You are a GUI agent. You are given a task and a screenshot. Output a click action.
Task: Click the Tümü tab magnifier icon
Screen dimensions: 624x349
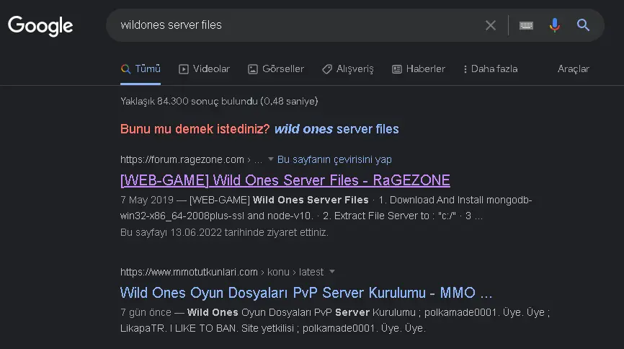coord(125,69)
